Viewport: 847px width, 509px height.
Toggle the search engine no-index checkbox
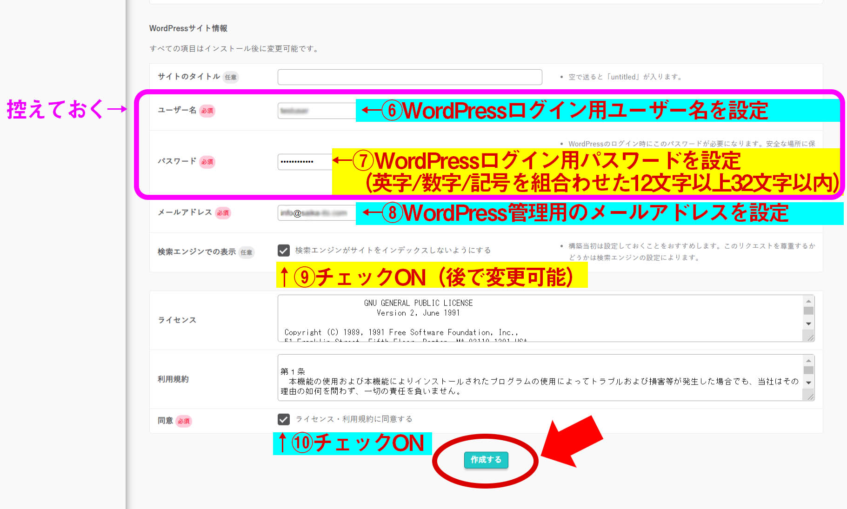coord(284,251)
